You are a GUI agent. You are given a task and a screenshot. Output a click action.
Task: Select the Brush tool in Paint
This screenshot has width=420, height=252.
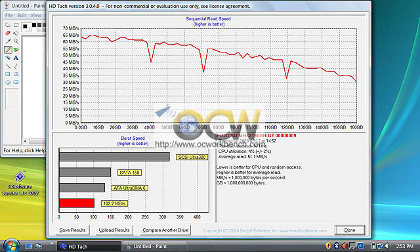click(x=16, y=50)
